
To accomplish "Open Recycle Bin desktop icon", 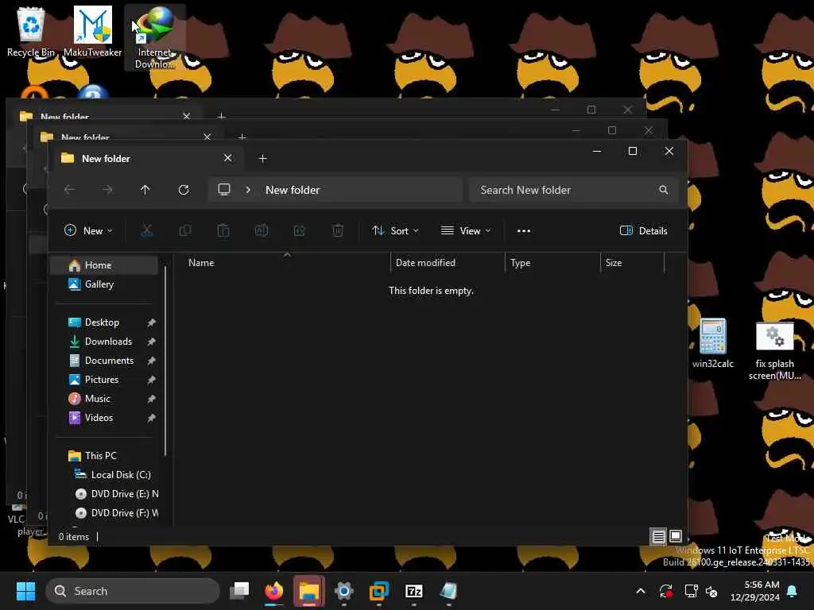I will [31, 32].
